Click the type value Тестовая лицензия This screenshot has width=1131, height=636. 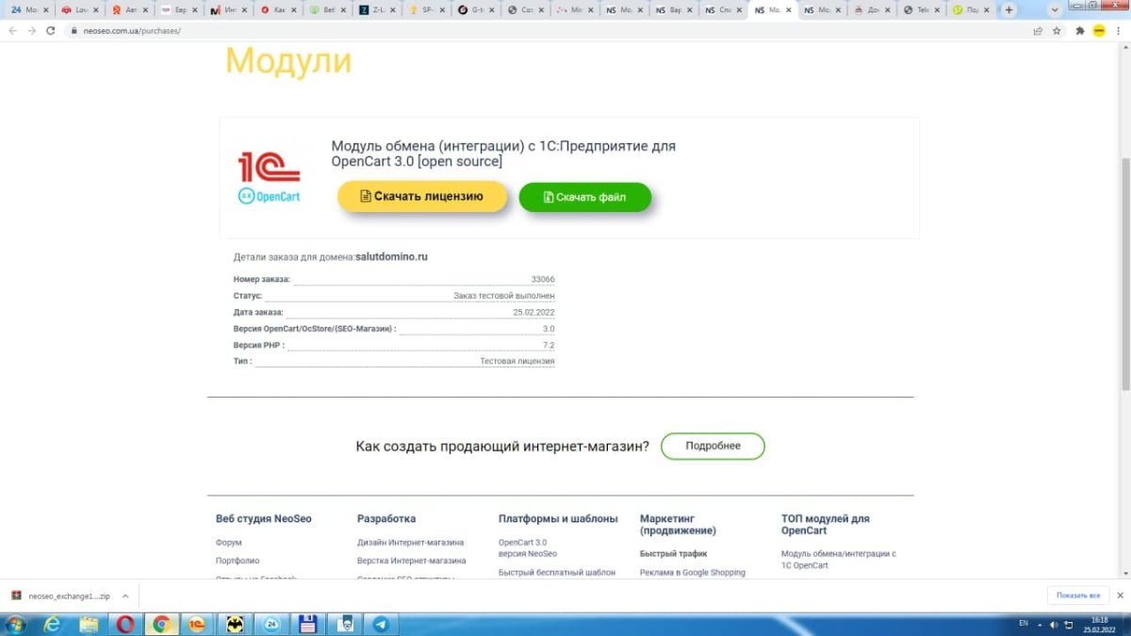(517, 361)
